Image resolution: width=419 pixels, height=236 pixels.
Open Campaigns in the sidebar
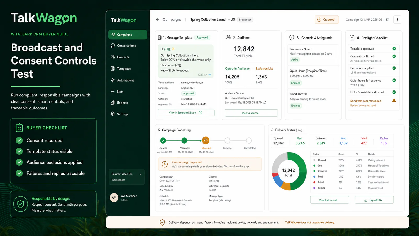coord(128,35)
